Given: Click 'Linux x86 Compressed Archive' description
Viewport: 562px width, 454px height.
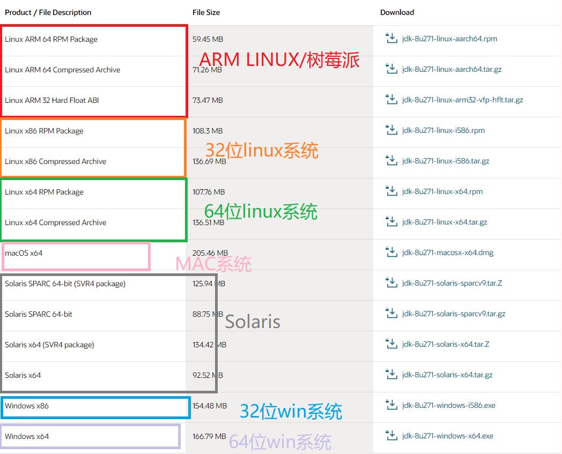Looking at the screenshot, I should pyautogui.click(x=56, y=161).
